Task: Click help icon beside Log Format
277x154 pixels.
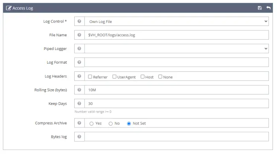Action: coord(79,62)
